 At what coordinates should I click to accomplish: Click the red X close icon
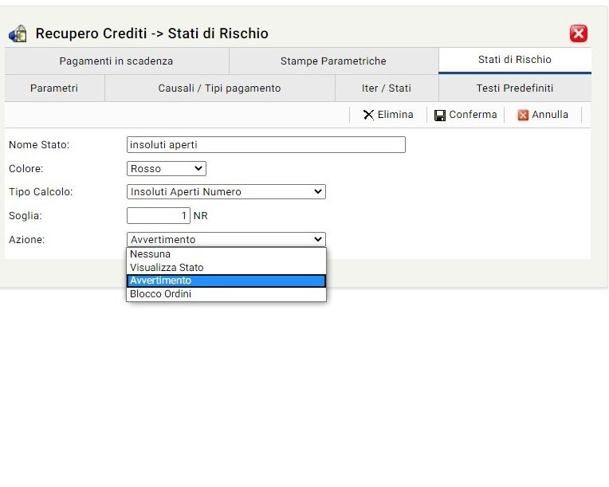click(579, 33)
